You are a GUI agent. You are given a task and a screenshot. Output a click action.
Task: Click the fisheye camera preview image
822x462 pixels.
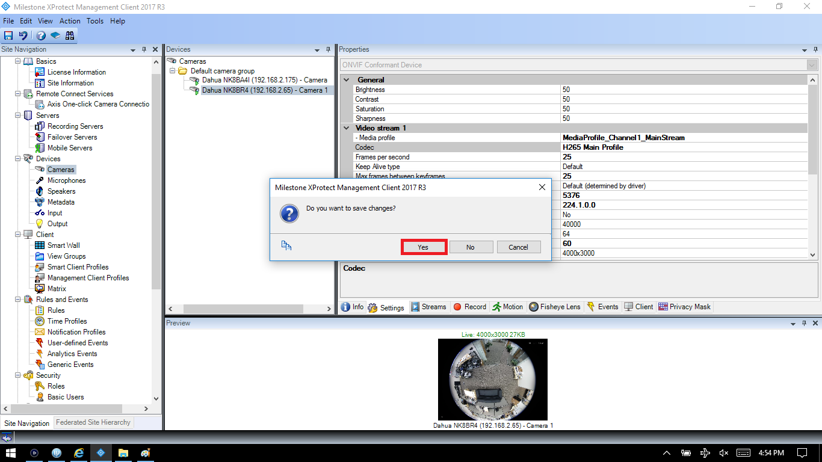(x=493, y=379)
